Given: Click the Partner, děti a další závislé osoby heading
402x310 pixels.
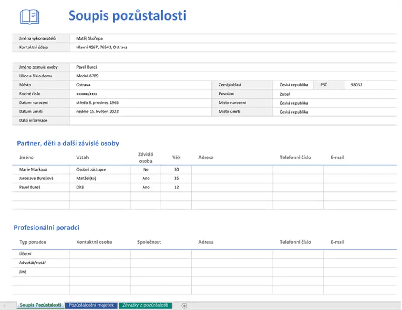Looking at the screenshot, I should (x=68, y=143).
